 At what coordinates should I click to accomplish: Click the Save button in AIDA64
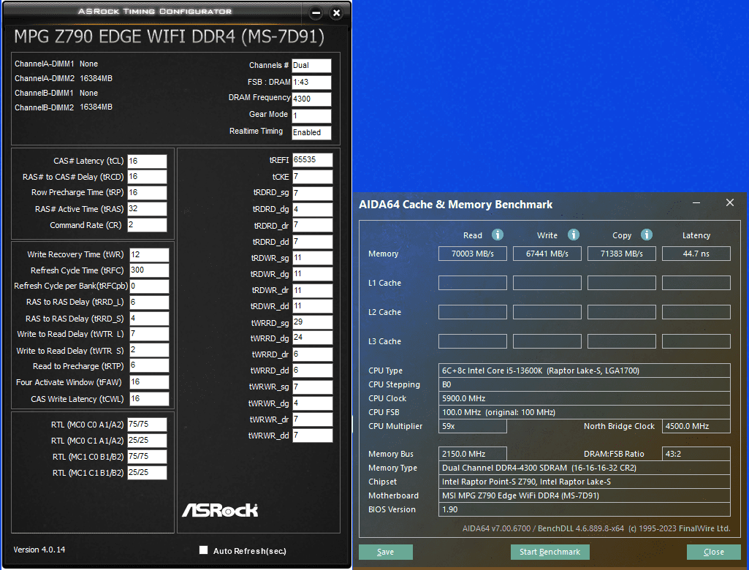click(x=386, y=552)
